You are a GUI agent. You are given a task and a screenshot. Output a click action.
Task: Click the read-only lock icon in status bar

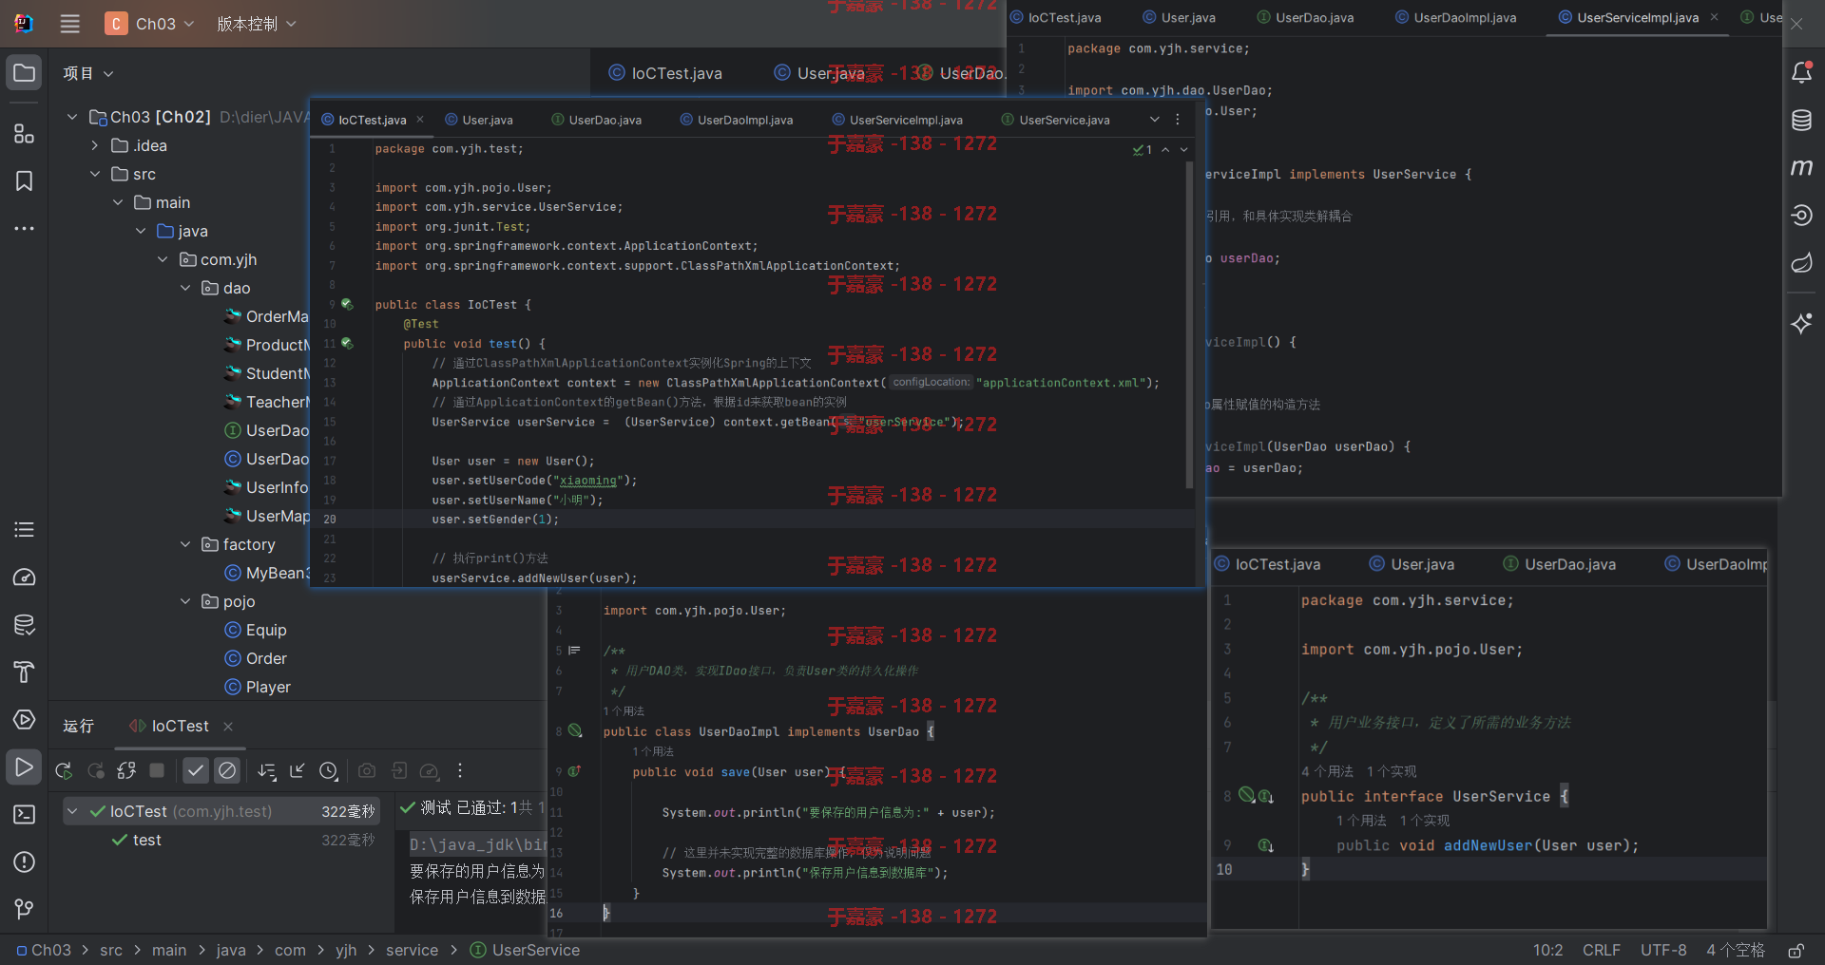(1796, 950)
